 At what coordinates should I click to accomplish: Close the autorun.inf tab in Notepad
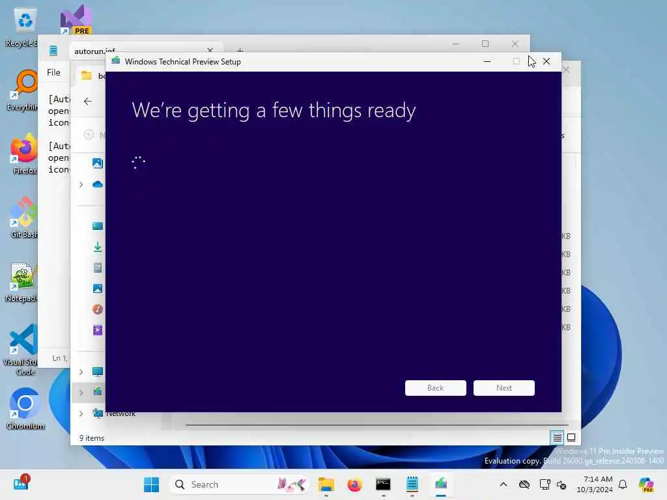pyautogui.click(x=210, y=50)
